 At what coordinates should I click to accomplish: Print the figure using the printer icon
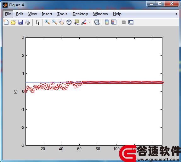pyautogui.click(x=28, y=22)
